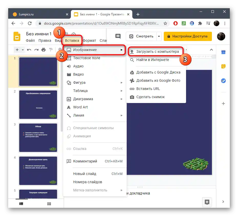Select slide 1 thumbnail

click(x=38, y=71)
